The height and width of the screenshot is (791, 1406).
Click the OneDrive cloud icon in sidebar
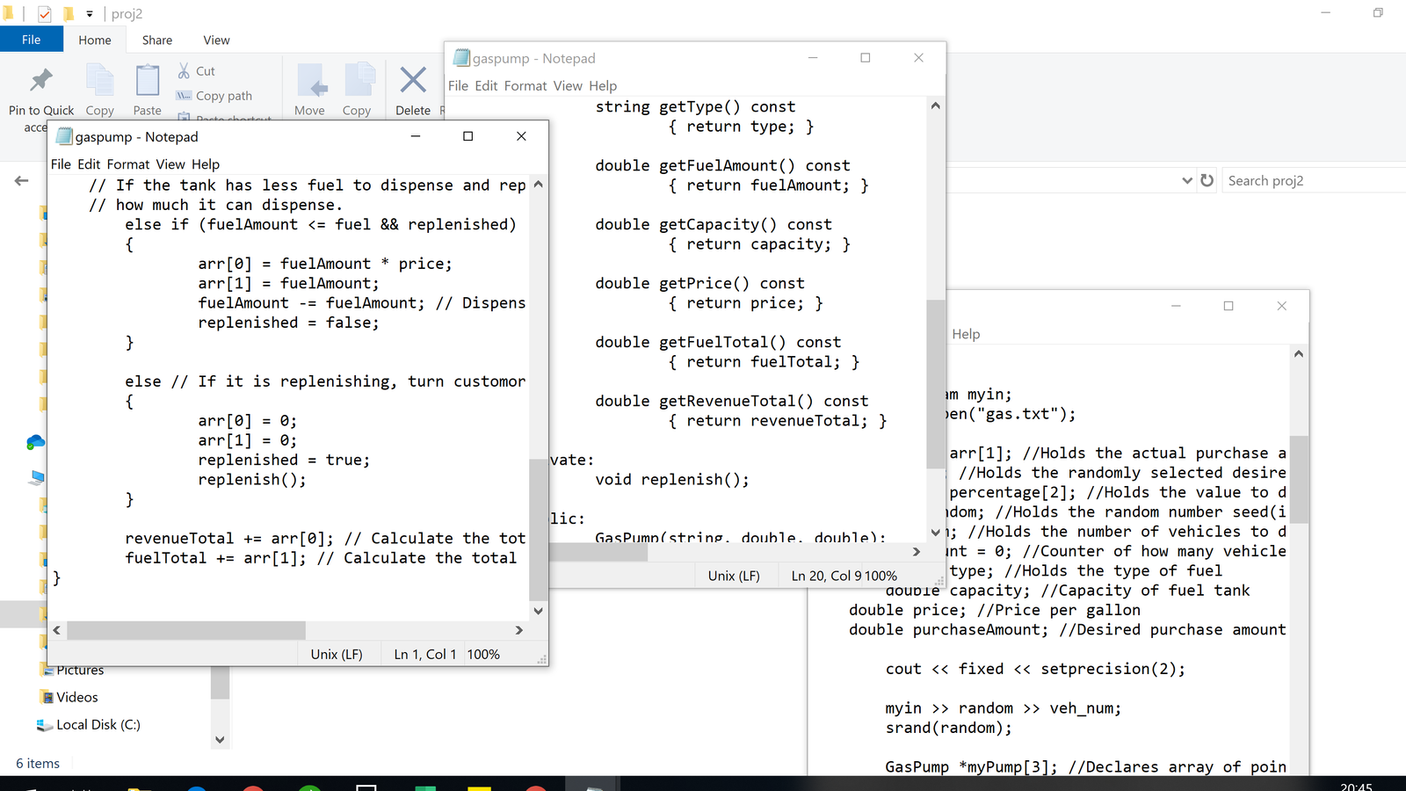click(x=35, y=442)
